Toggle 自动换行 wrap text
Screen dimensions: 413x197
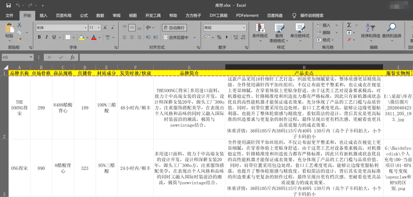[174, 27]
